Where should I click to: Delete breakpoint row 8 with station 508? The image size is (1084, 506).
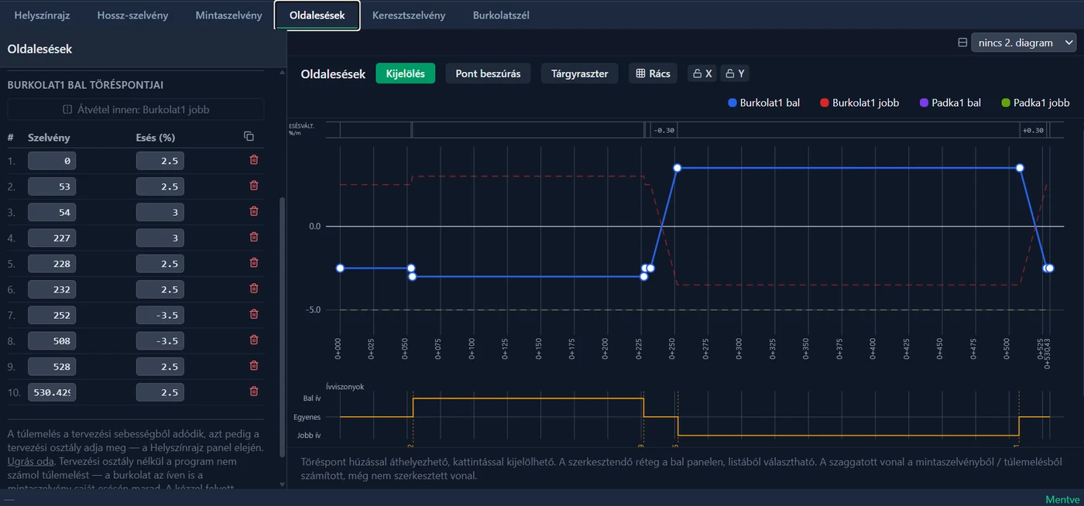click(254, 340)
